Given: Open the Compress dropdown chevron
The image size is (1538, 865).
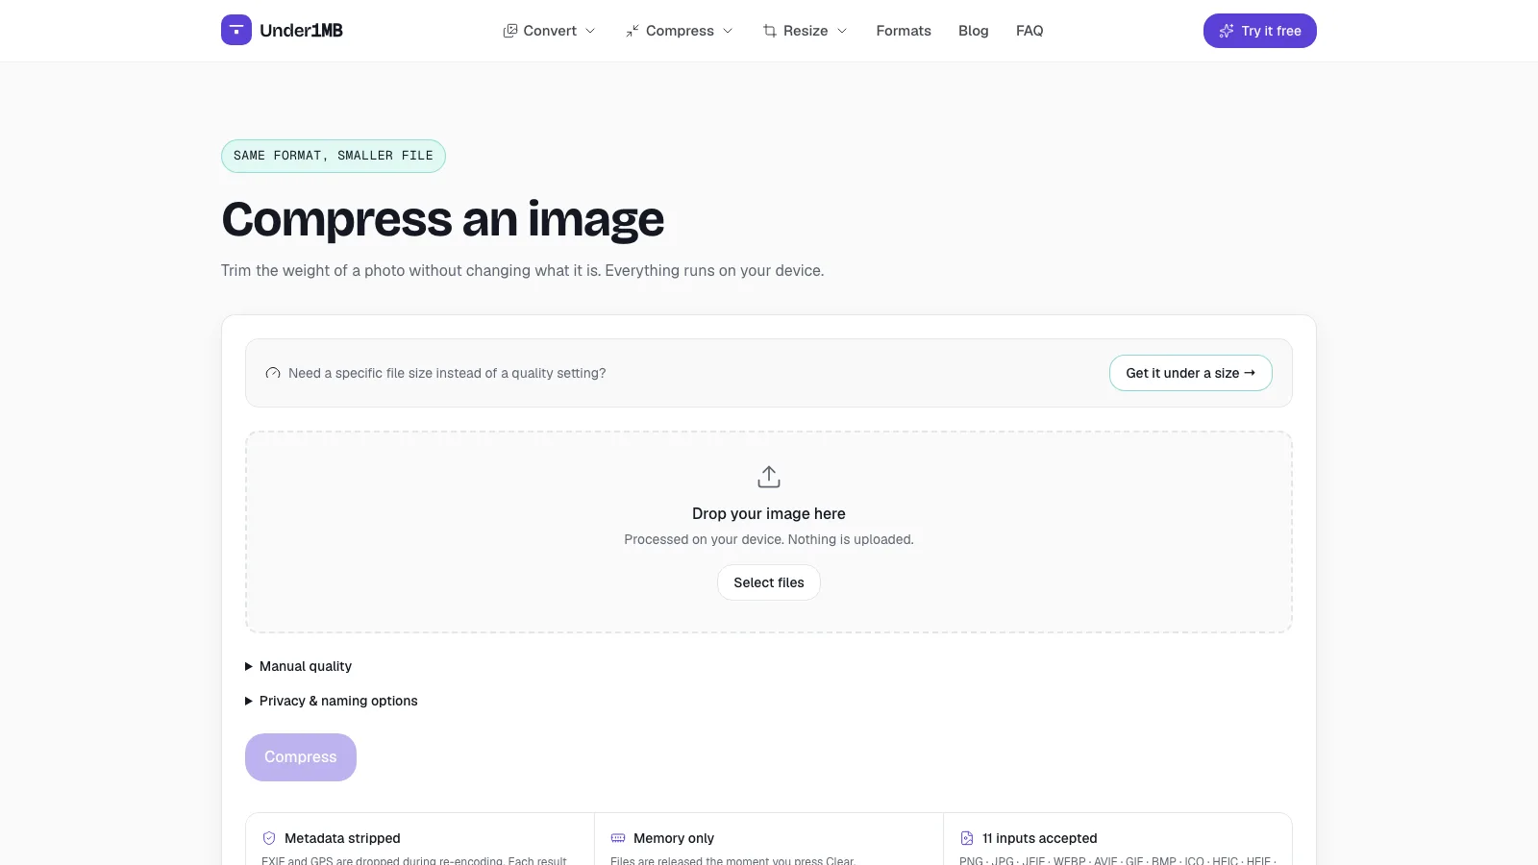Looking at the screenshot, I should click(x=728, y=31).
